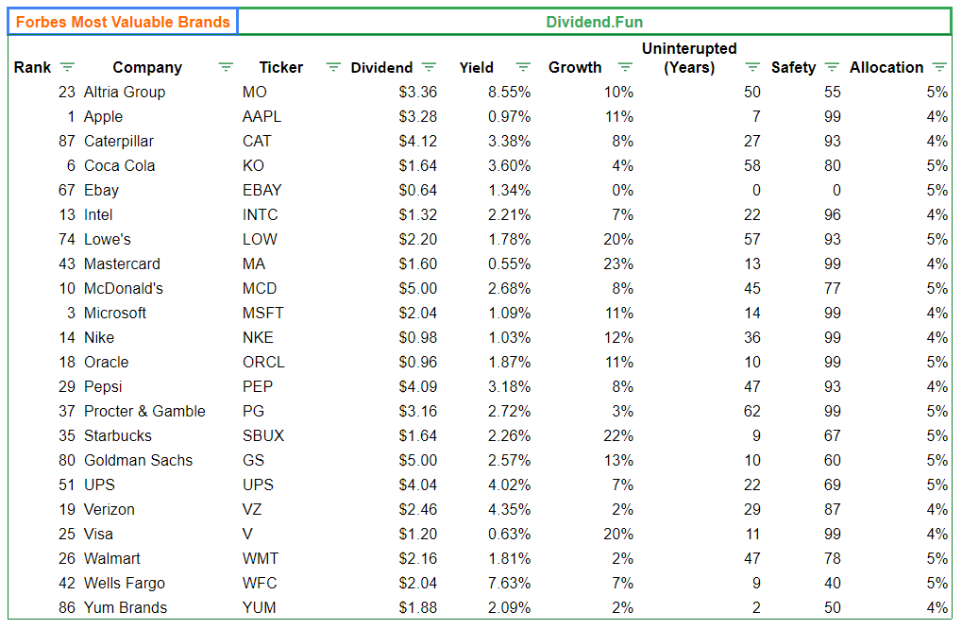Open the Dividend column filter icon

(429, 67)
